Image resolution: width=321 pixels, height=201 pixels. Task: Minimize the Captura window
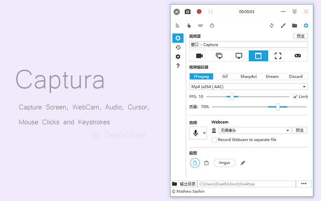[283, 12]
